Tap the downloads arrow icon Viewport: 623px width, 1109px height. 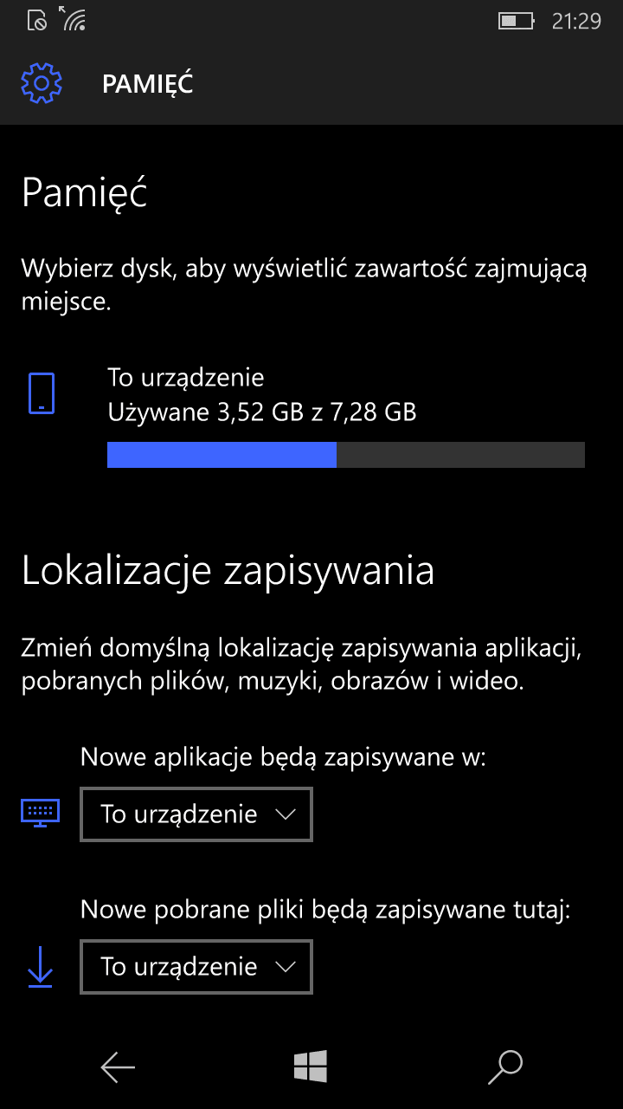point(41,966)
